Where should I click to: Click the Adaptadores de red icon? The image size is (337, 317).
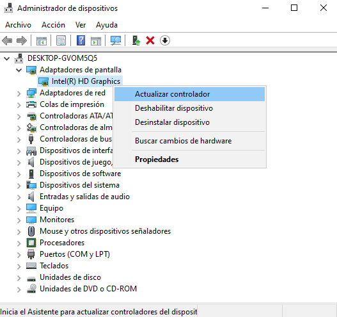[x=31, y=93]
